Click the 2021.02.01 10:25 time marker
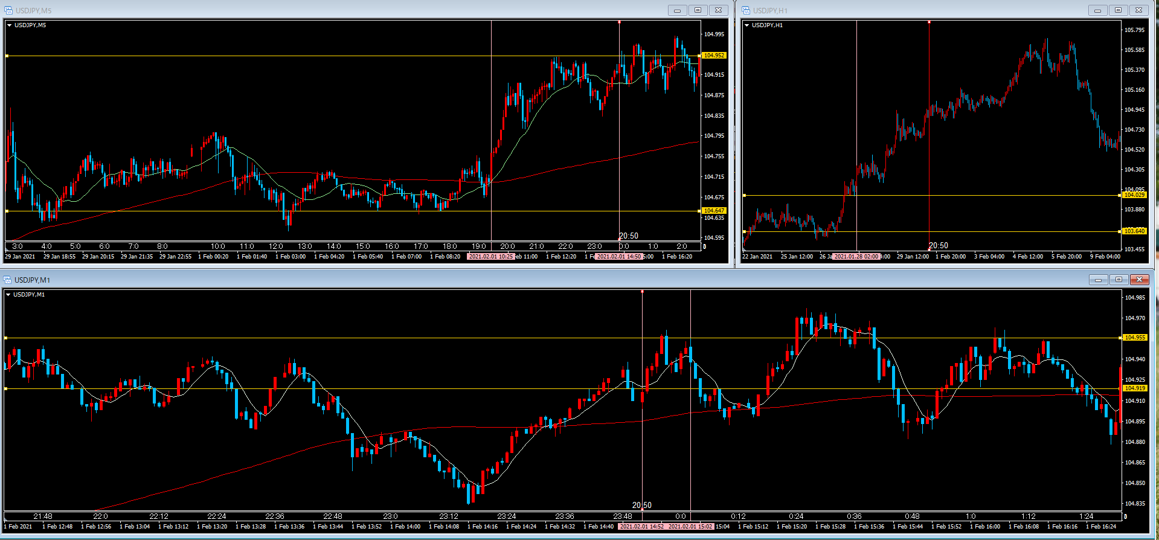The width and height of the screenshot is (1159, 540). (x=491, y=257)
